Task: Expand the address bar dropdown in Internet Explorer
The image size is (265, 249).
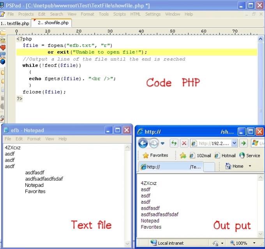Action: click(234, 143)
